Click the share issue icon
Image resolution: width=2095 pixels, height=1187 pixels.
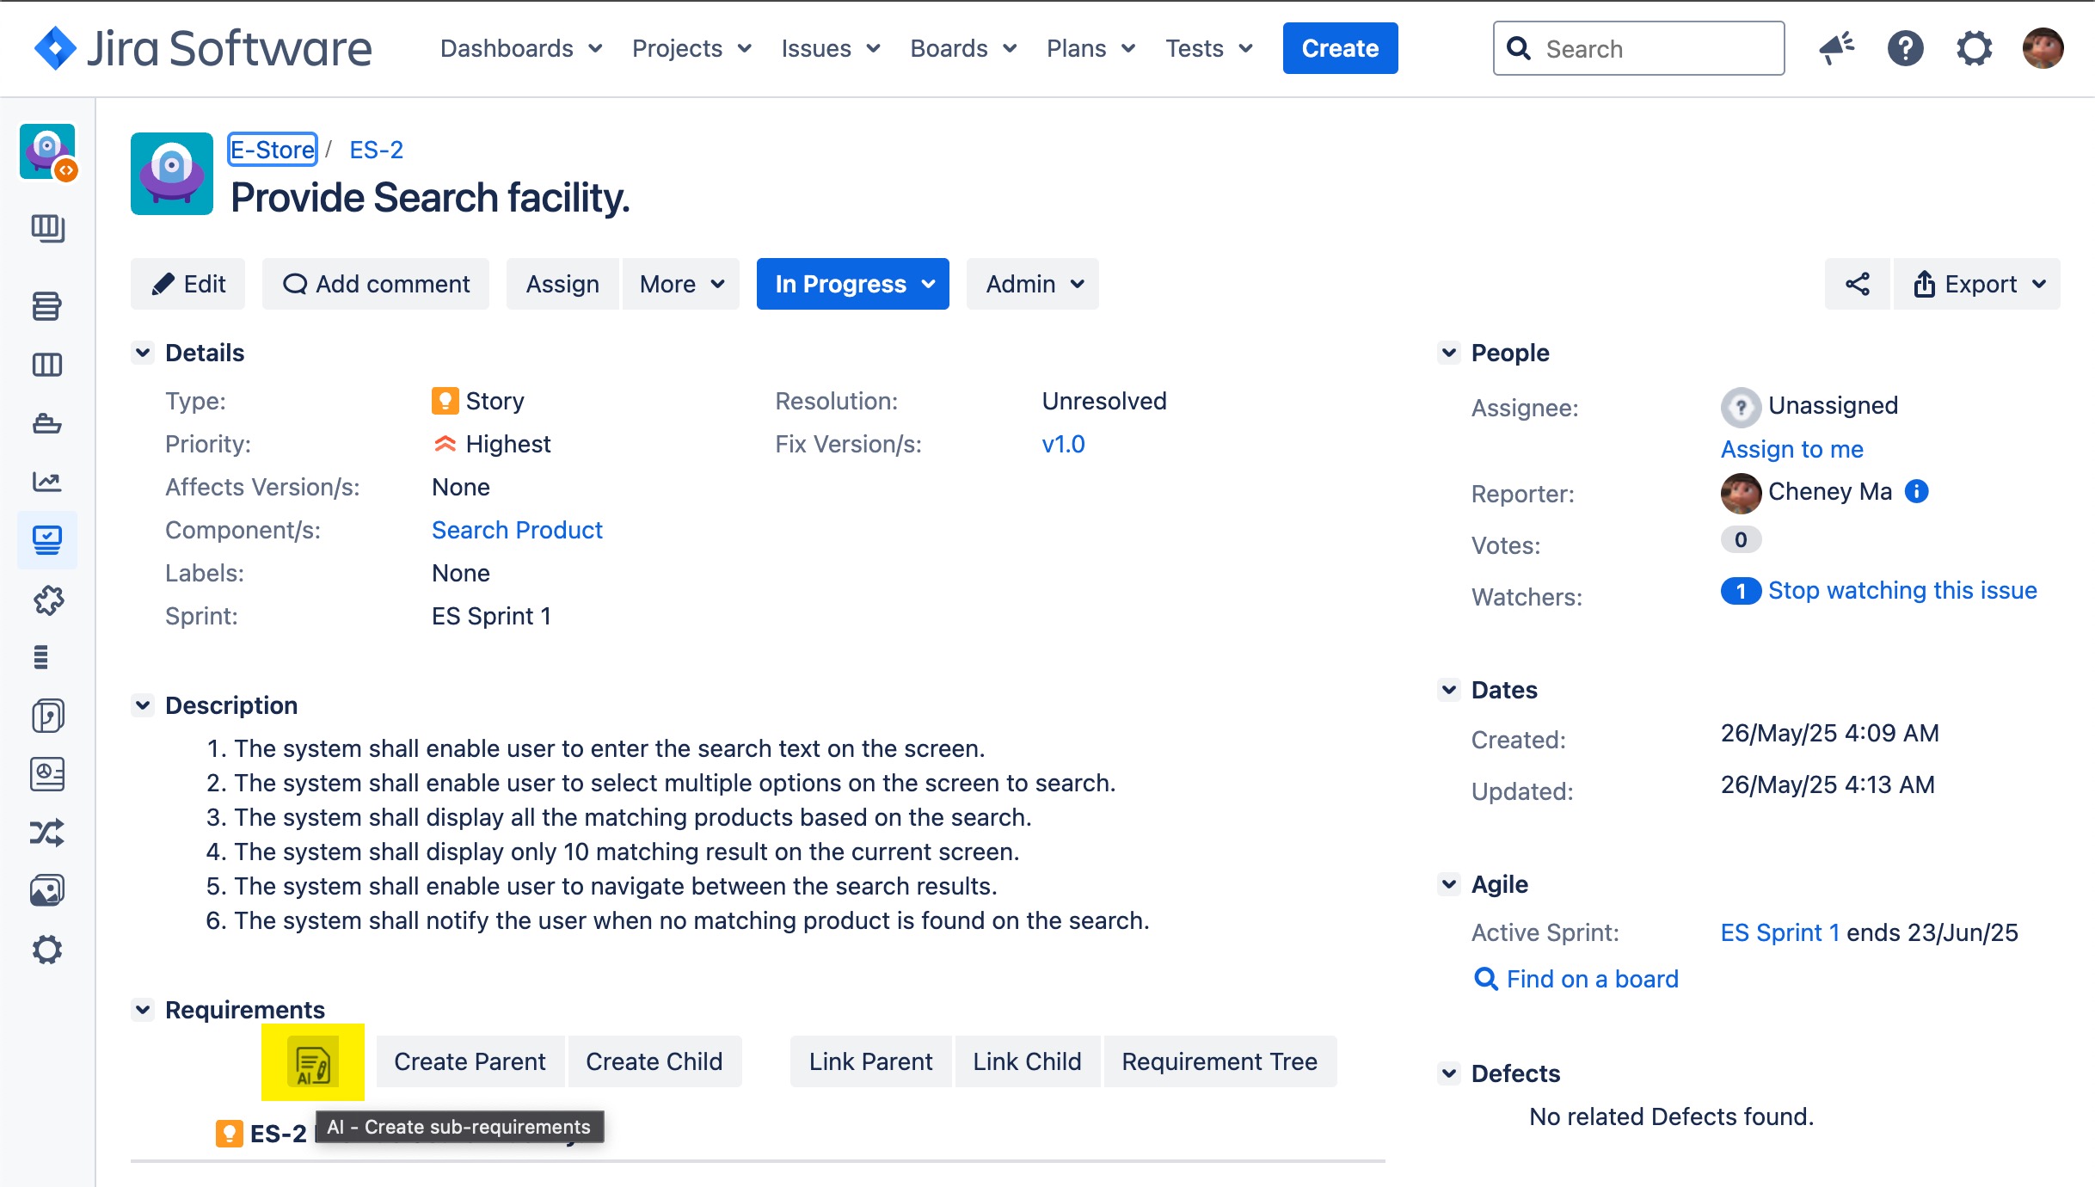(1858, 284)
